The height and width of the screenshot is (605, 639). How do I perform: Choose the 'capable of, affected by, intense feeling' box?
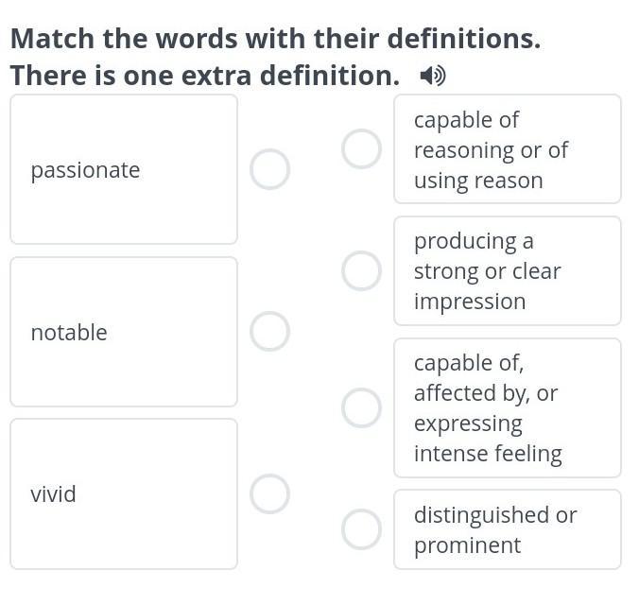tap(507, 407)
